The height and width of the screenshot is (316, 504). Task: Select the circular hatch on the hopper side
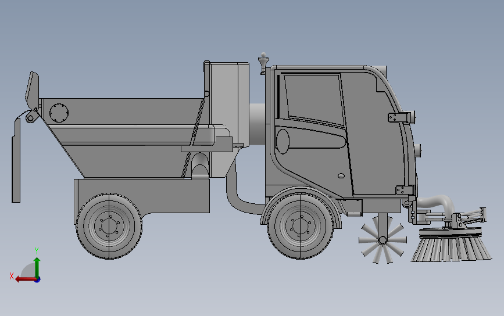[59, 113]
